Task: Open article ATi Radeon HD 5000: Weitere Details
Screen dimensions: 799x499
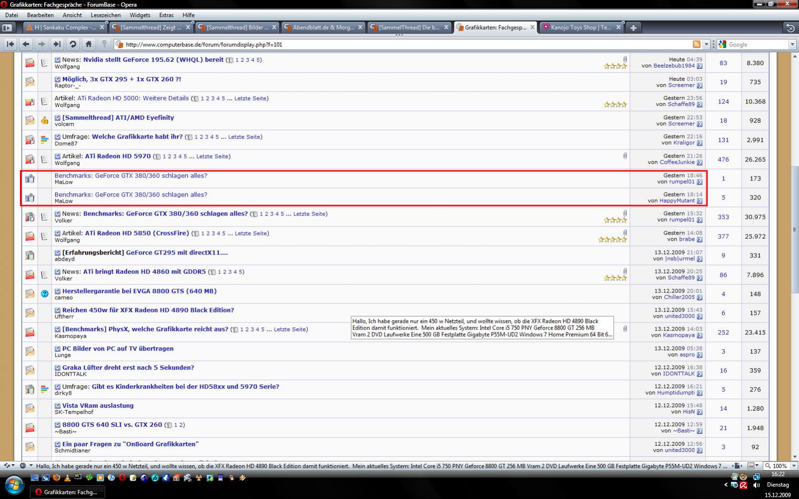Action: pyautogui.click(x=133, y=98)
